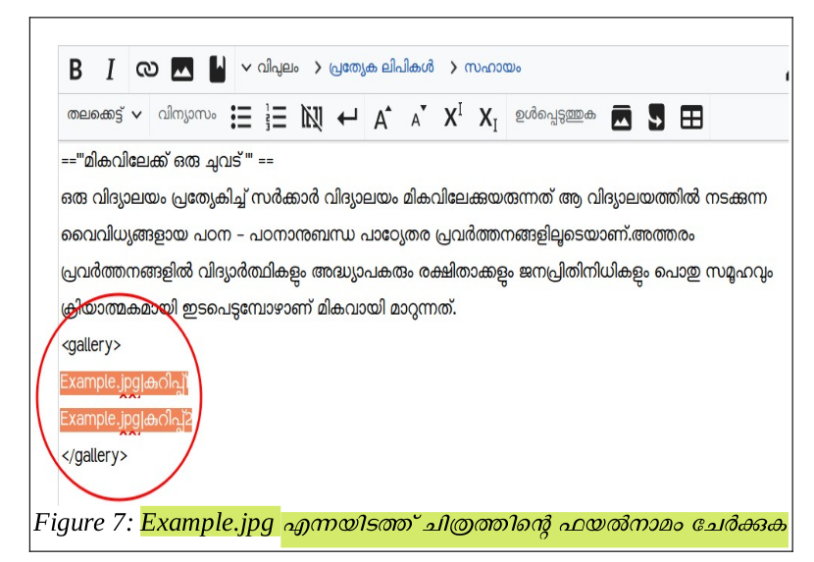Insert a numbered list
Screen dimensions: 814x562
tap(277, 118)
